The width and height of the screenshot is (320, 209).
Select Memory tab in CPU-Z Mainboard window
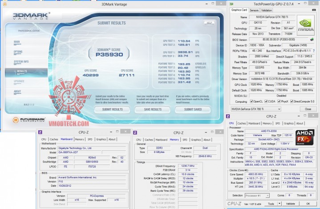79,139
